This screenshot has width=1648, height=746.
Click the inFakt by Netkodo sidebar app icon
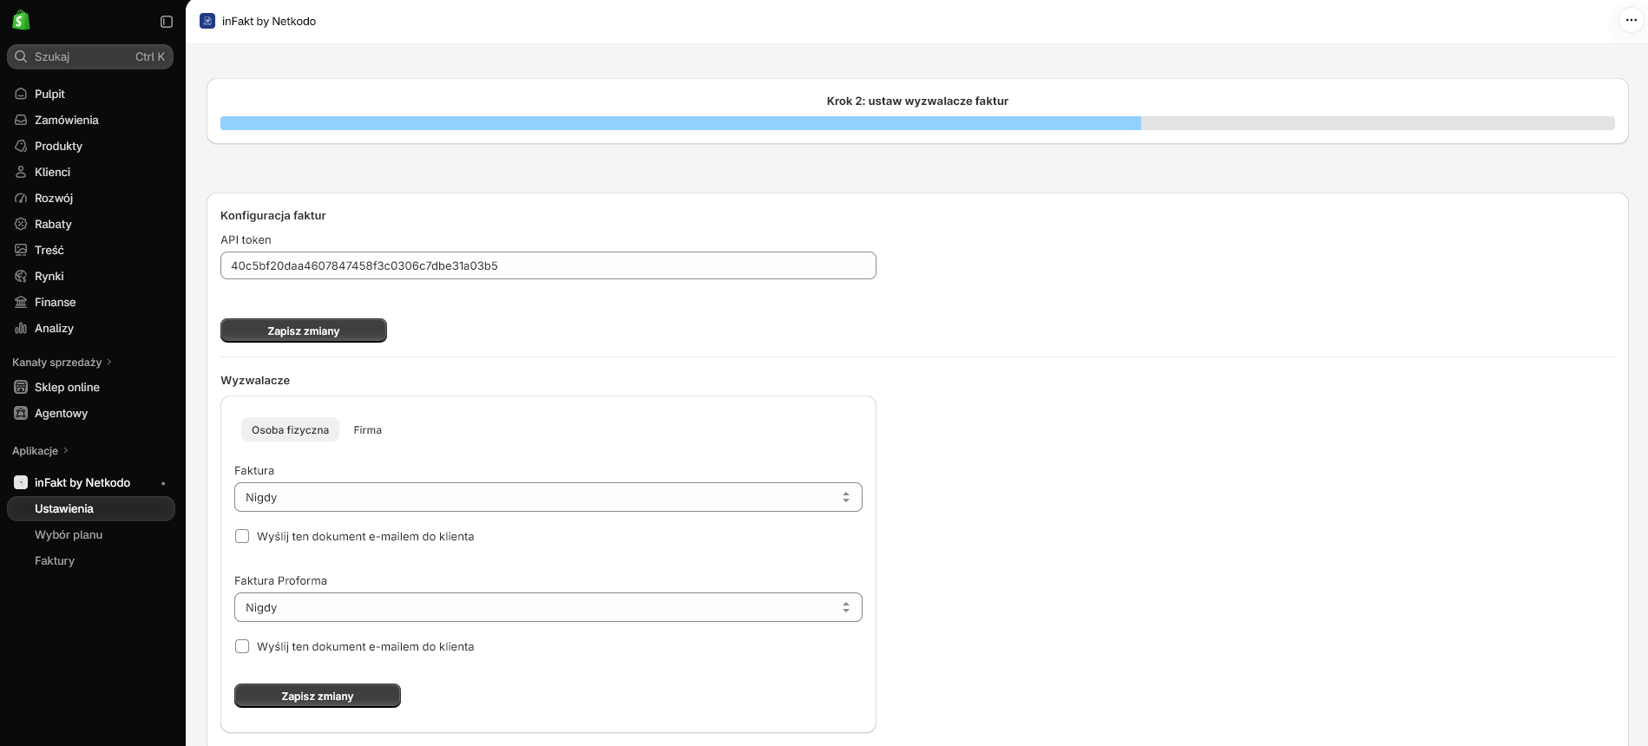pyautogui.click(x=21, y=482)
